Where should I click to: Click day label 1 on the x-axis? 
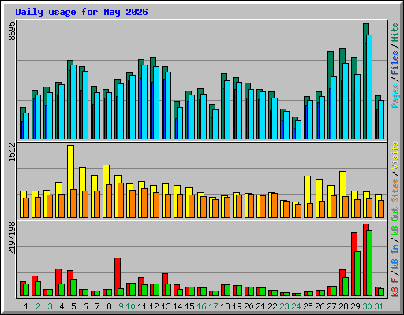click(26, 306)
